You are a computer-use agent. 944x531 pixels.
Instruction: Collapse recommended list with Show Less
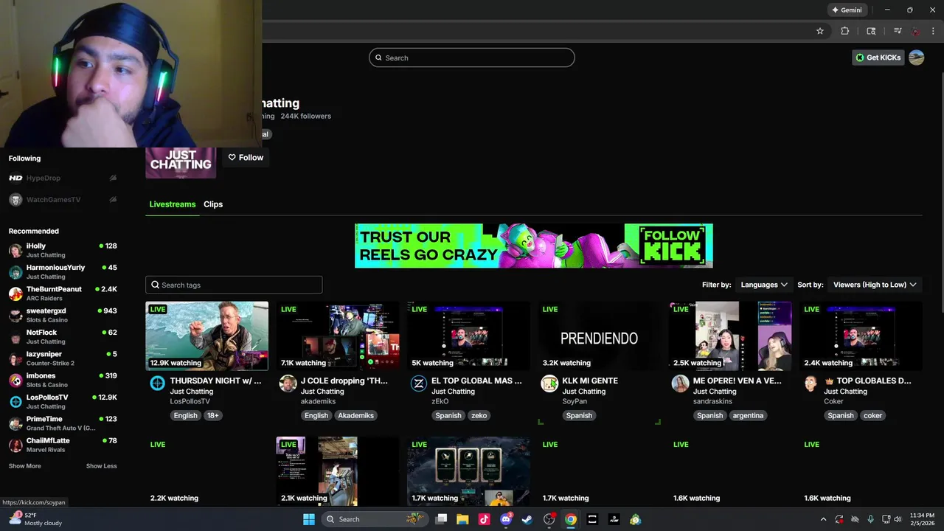coord(101,466)
